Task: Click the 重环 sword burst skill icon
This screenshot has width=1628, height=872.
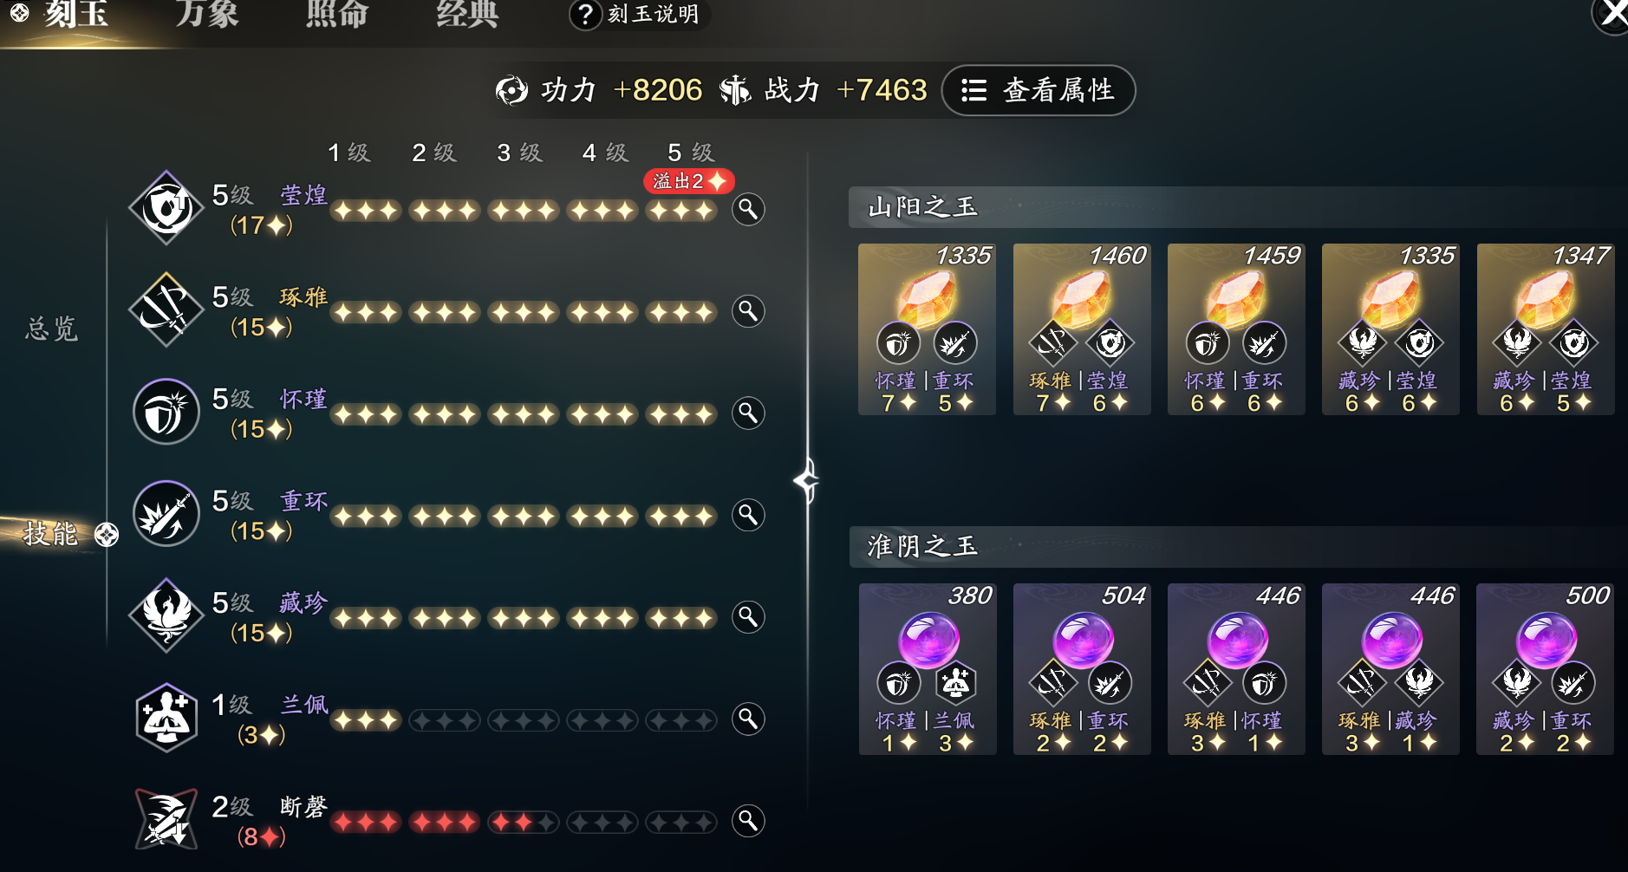Action: pos(166,513)
